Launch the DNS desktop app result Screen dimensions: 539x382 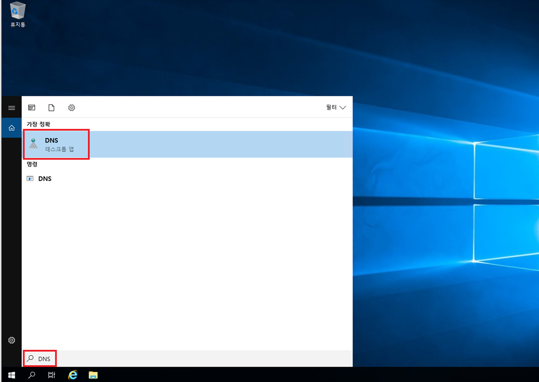click(x=187, y=144)
